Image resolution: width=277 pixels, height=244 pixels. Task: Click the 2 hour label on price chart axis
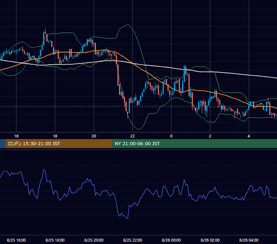210,136
